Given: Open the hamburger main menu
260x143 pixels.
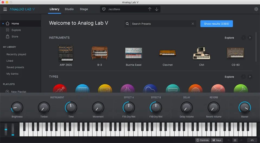Looking at the screenshot, I should (x=5, y=9).
